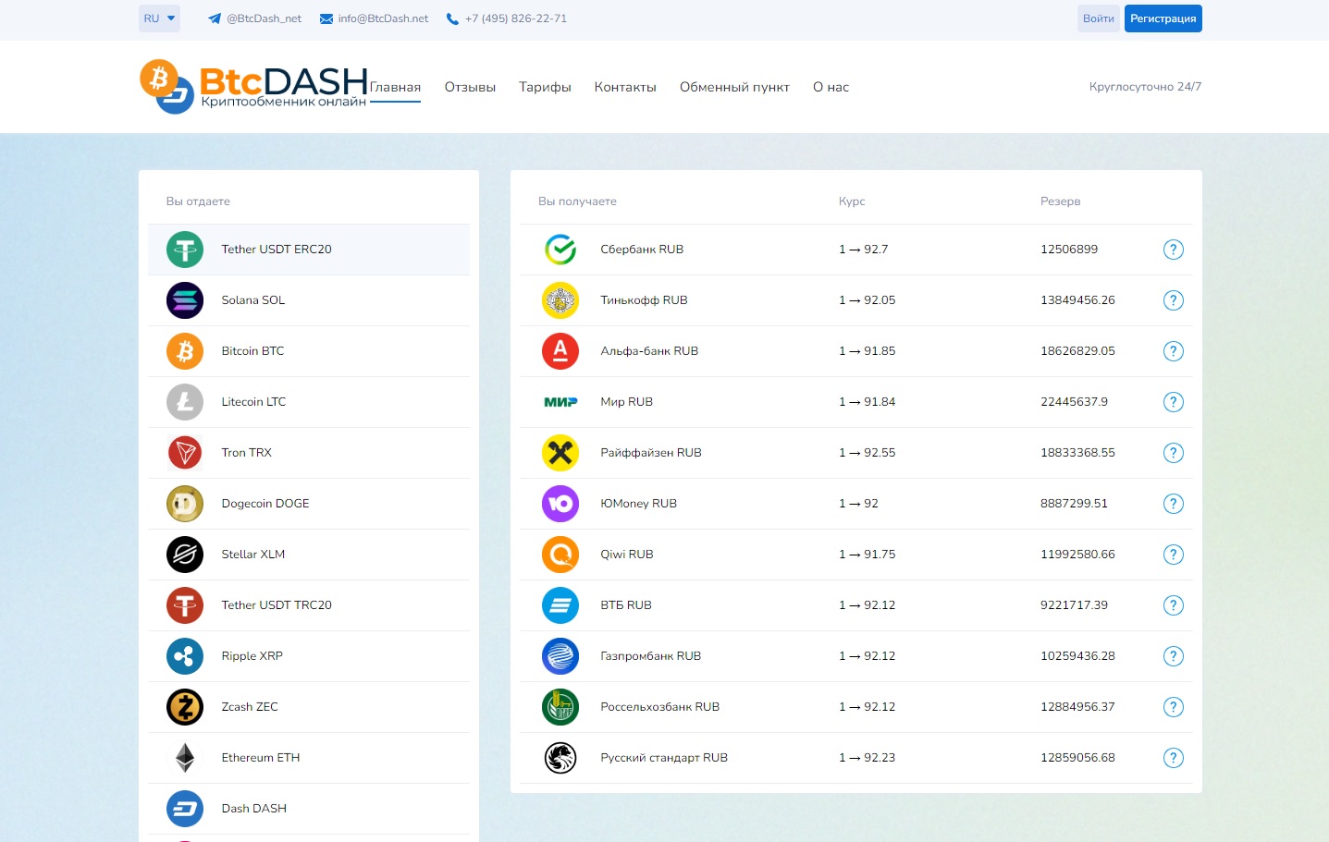Click the Райффайзен logo icon
1329x842 pixels.
point(560,453)
